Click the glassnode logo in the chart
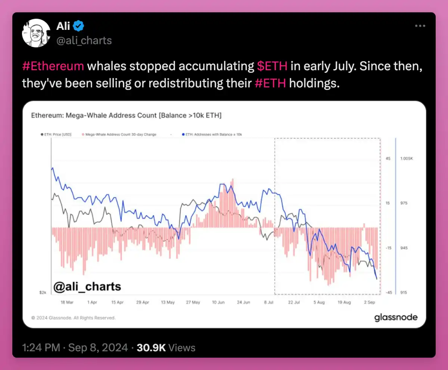 (x=396, y=318)
